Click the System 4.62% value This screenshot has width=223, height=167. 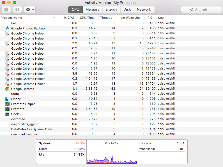tap(80, 143)
